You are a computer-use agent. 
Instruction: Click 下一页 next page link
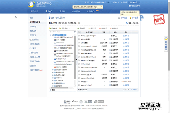(x=135, y=89)
